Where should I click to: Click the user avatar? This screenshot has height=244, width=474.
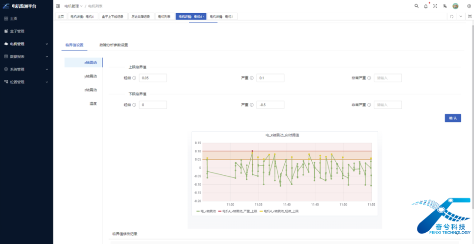pyautogui.click(x=455, y=6)
